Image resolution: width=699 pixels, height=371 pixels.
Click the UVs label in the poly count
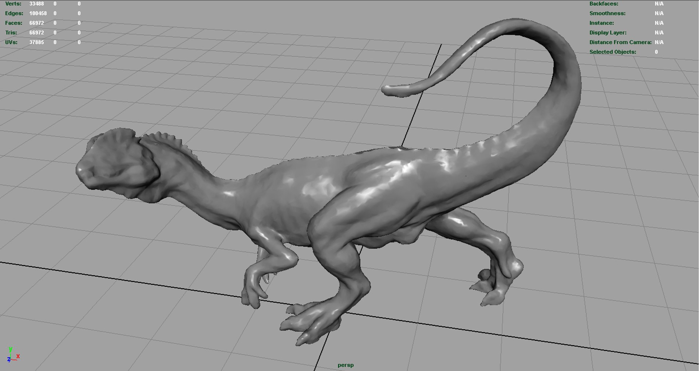pyautogui.click(x=11, y=42)
